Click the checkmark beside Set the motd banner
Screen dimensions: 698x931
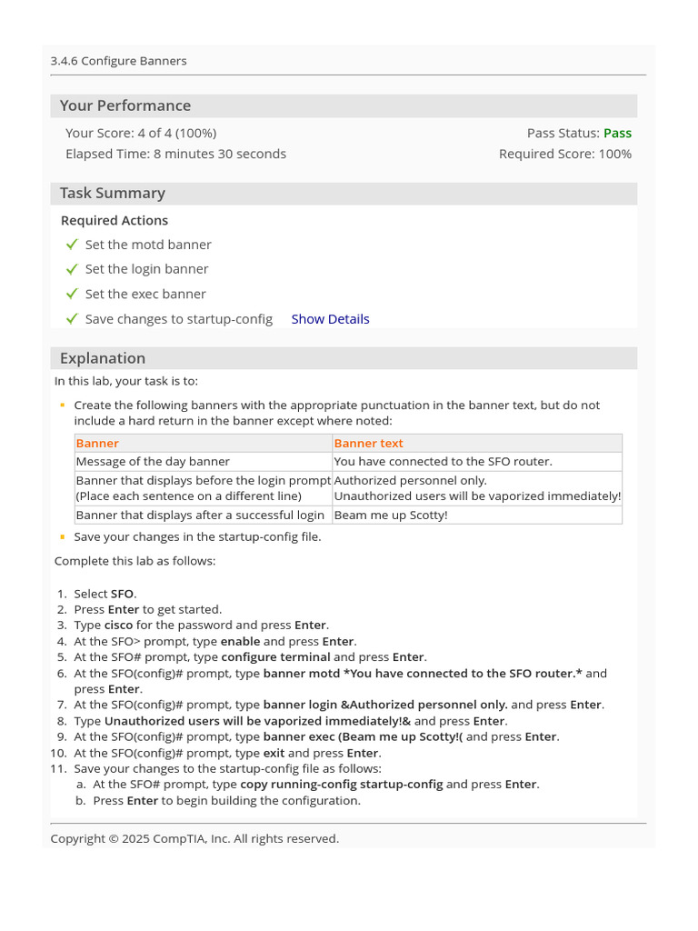tap(72, 245)
